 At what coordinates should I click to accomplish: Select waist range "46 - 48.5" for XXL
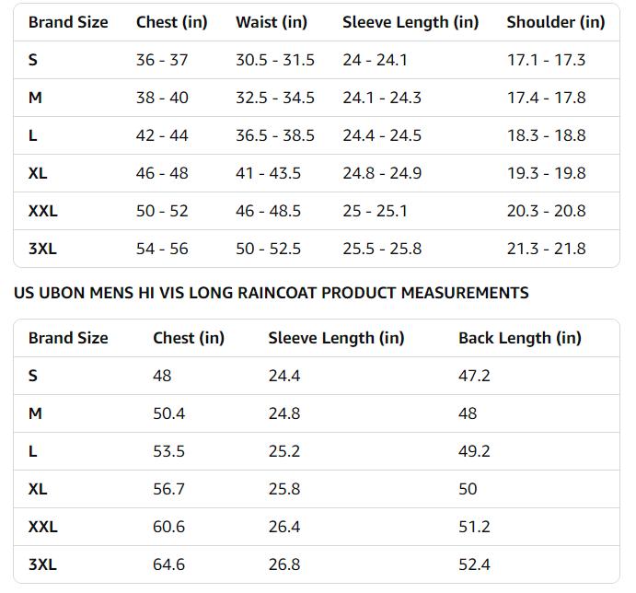[x=268, y=211]
